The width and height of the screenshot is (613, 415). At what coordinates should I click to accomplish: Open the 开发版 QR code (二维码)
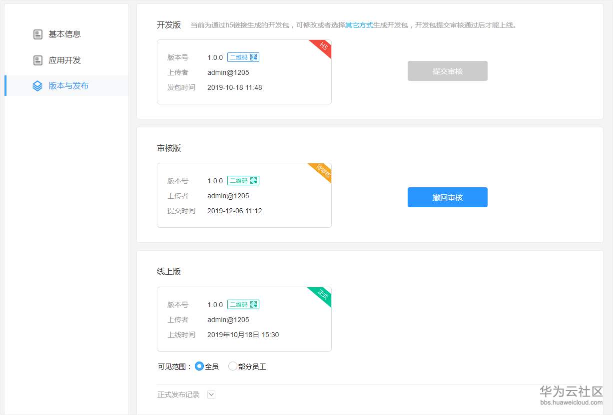243,57
